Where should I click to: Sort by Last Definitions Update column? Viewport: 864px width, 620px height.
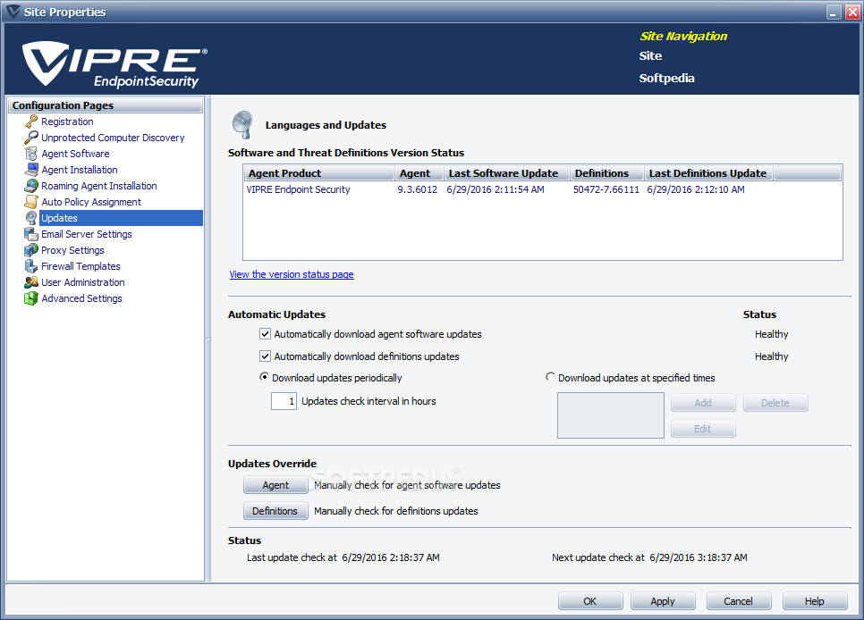tap(709, 173)
